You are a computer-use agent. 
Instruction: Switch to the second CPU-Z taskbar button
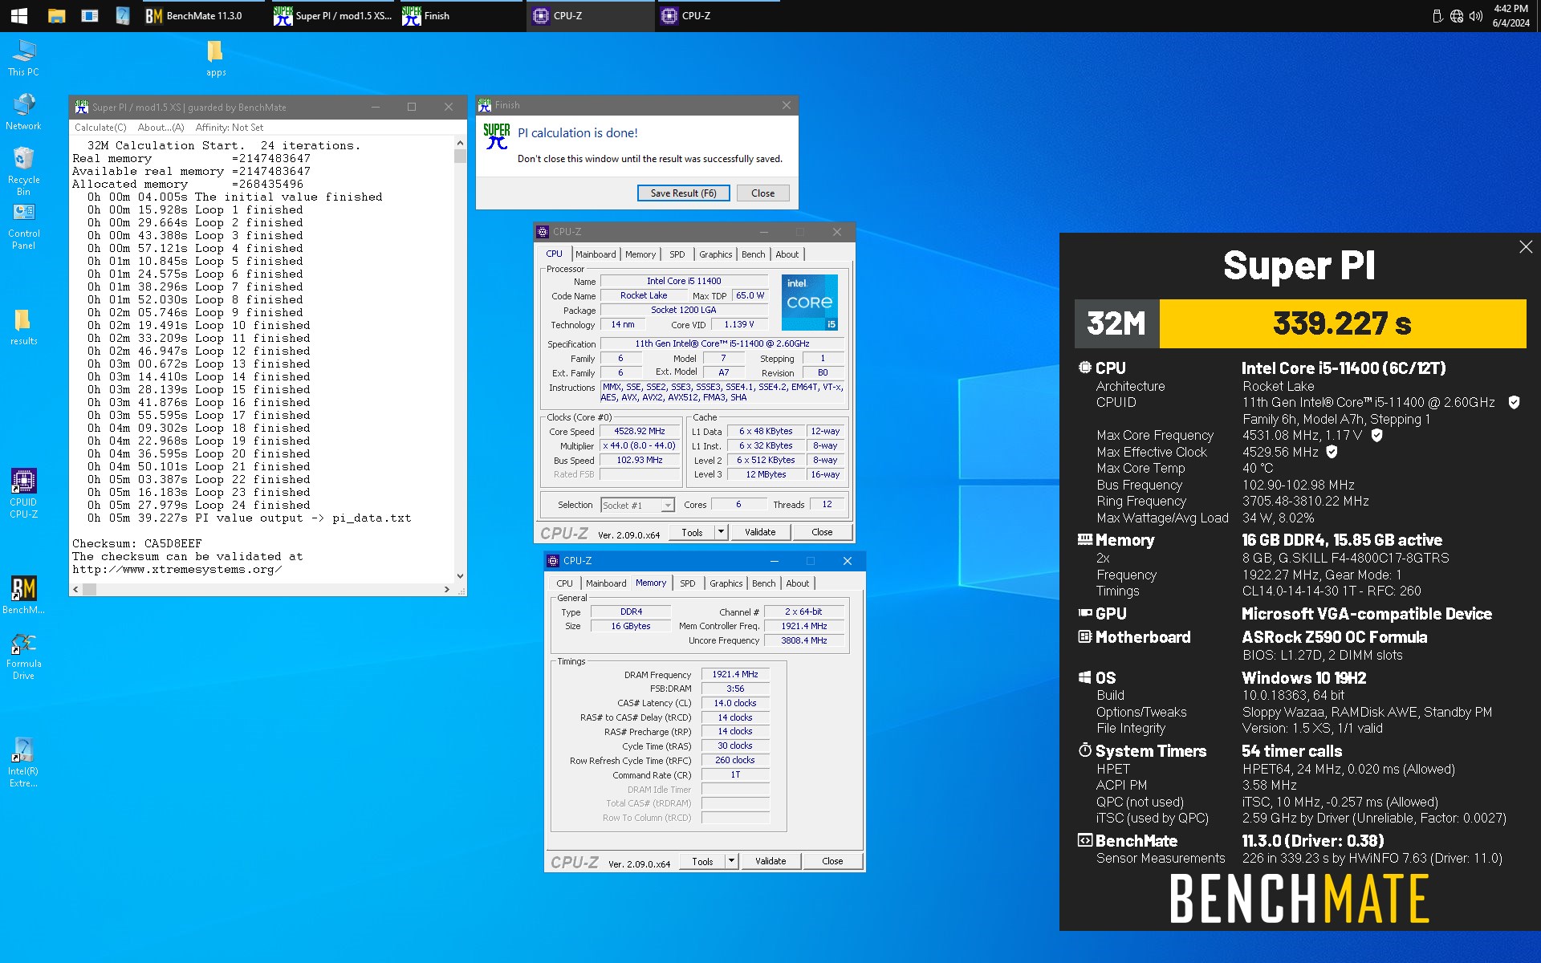click(719, 15)
